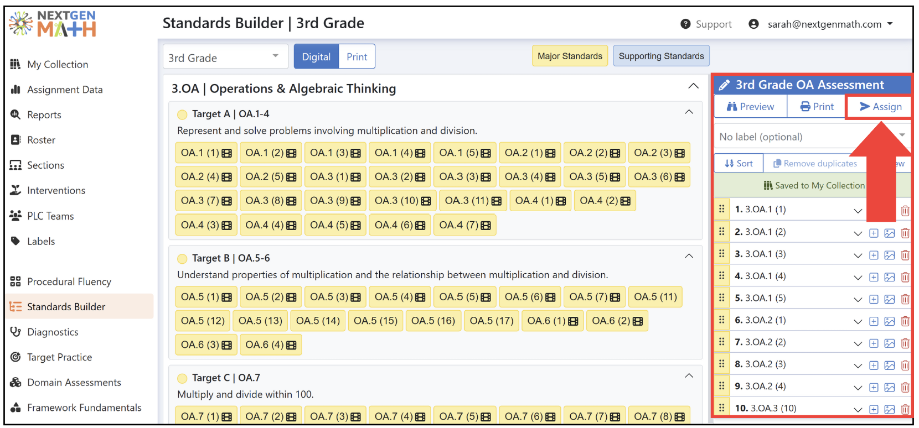This screenshot has height=428, width=919.
Task: Click the Sections sidebar icon
Action: tap(16, 165)
